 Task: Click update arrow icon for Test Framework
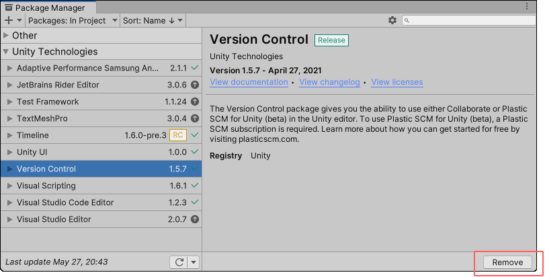point(195,102)
